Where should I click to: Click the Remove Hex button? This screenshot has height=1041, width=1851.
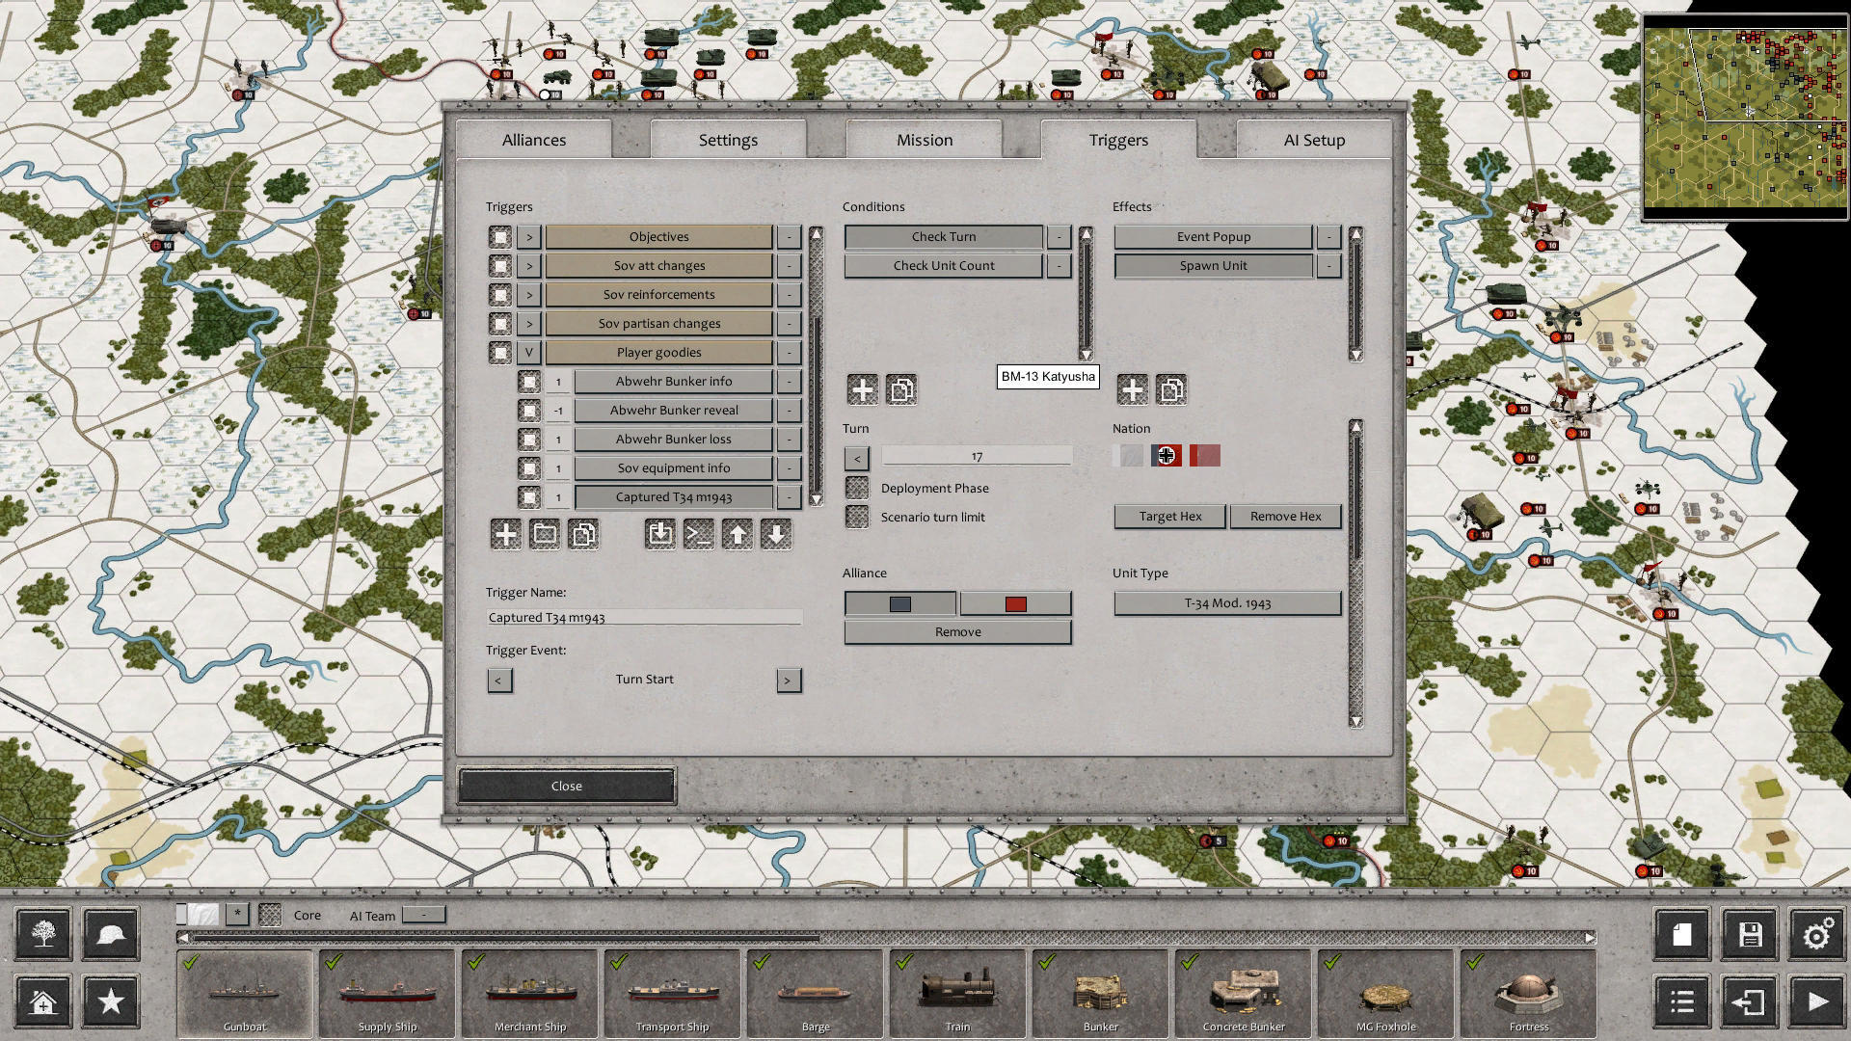pyautogui.click(x=1285, y=517)
